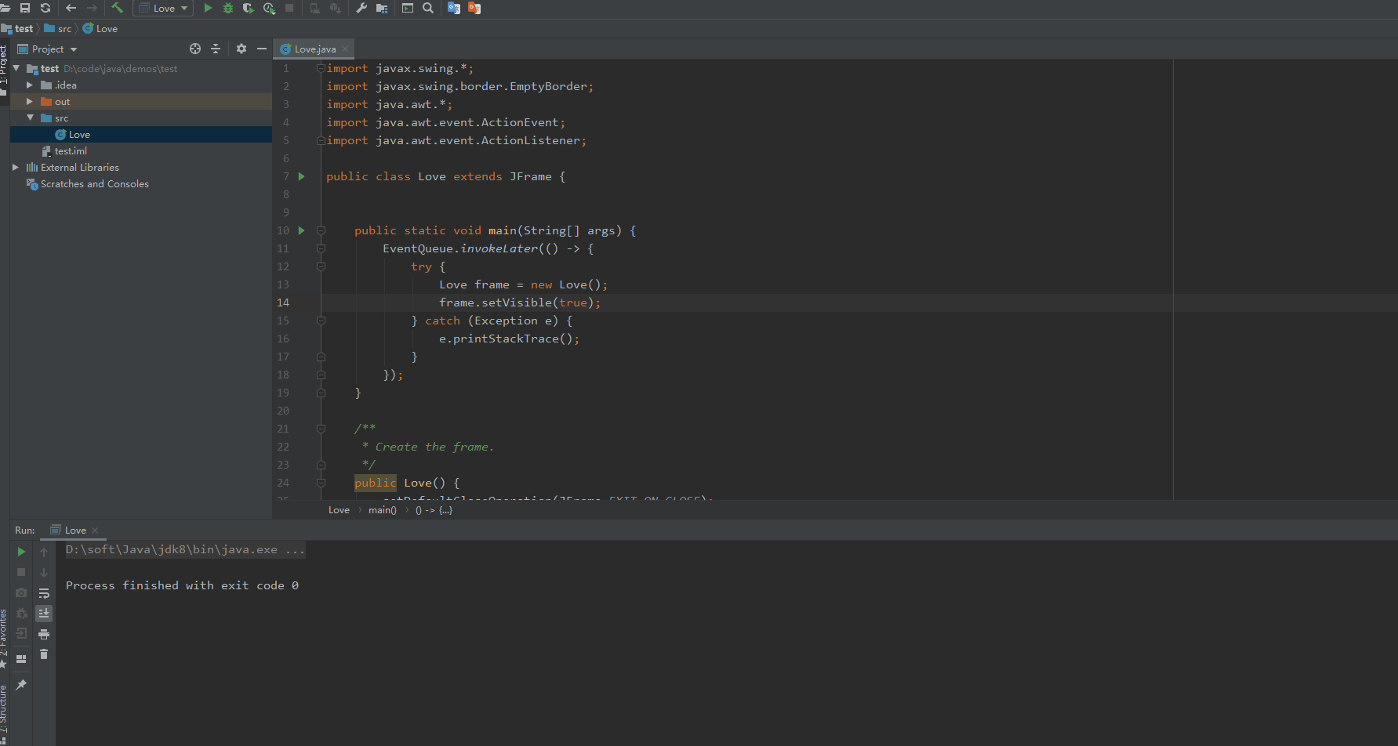Image resolution: width=1398 pixels, height=746 pixels.
Task: Start debugging with the bug icon
Action: click(x=228, y=8)
